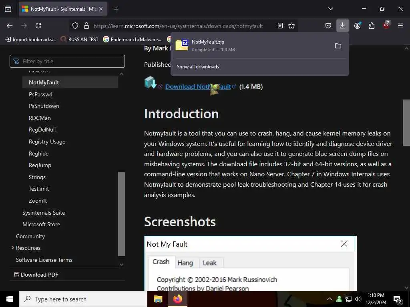Click the site padlock icon
Screen dimensions: 410x307
click(x=86, y=26)
